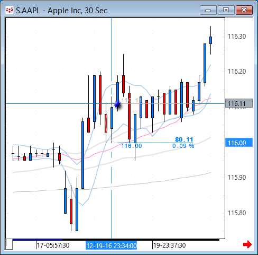
Task: Click the white box at bottom left corner
Action: point(9,244)
